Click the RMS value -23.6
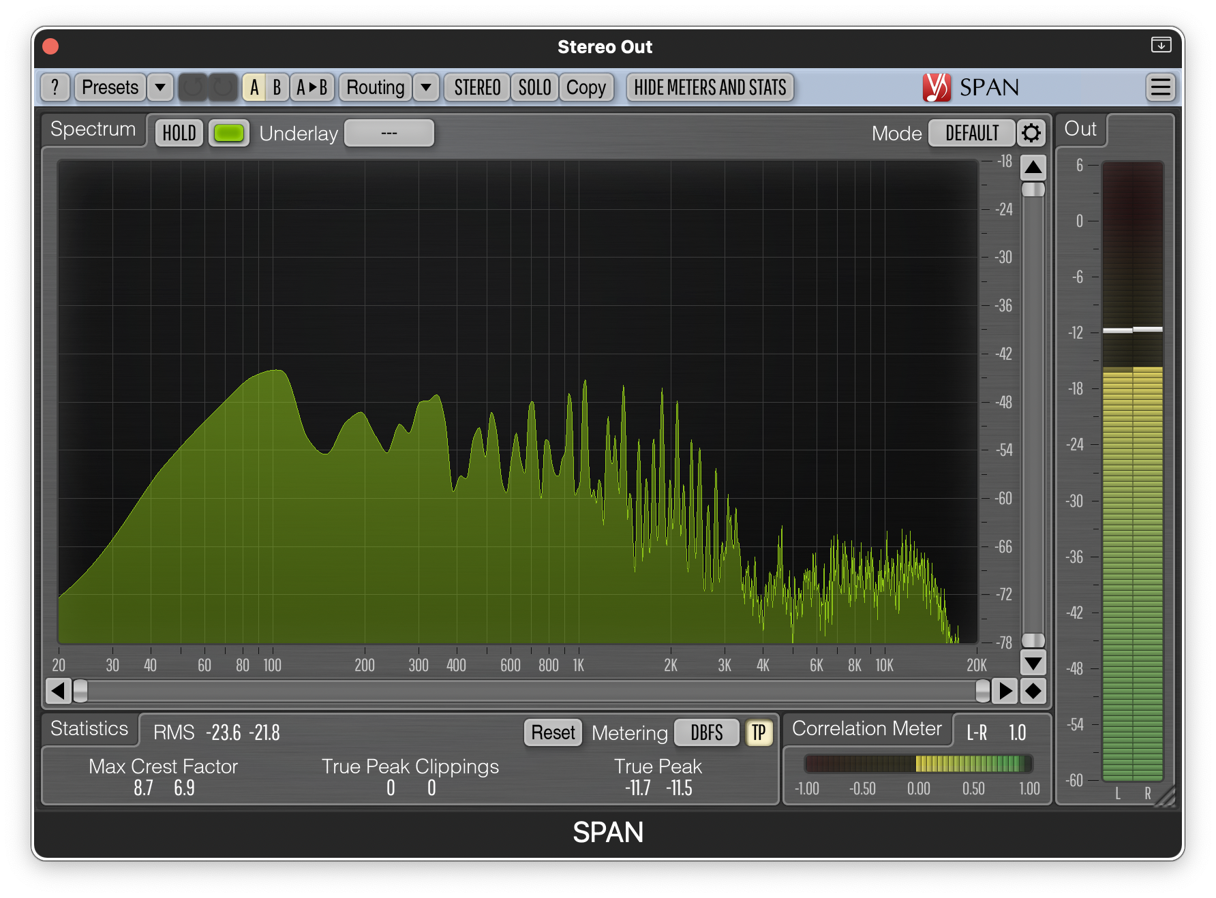The height and width of the screenshot is (898, 1216). click(x=224, y=732)
